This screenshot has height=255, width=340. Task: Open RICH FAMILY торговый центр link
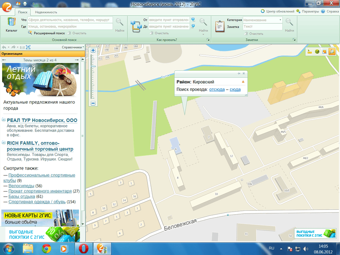40,146
